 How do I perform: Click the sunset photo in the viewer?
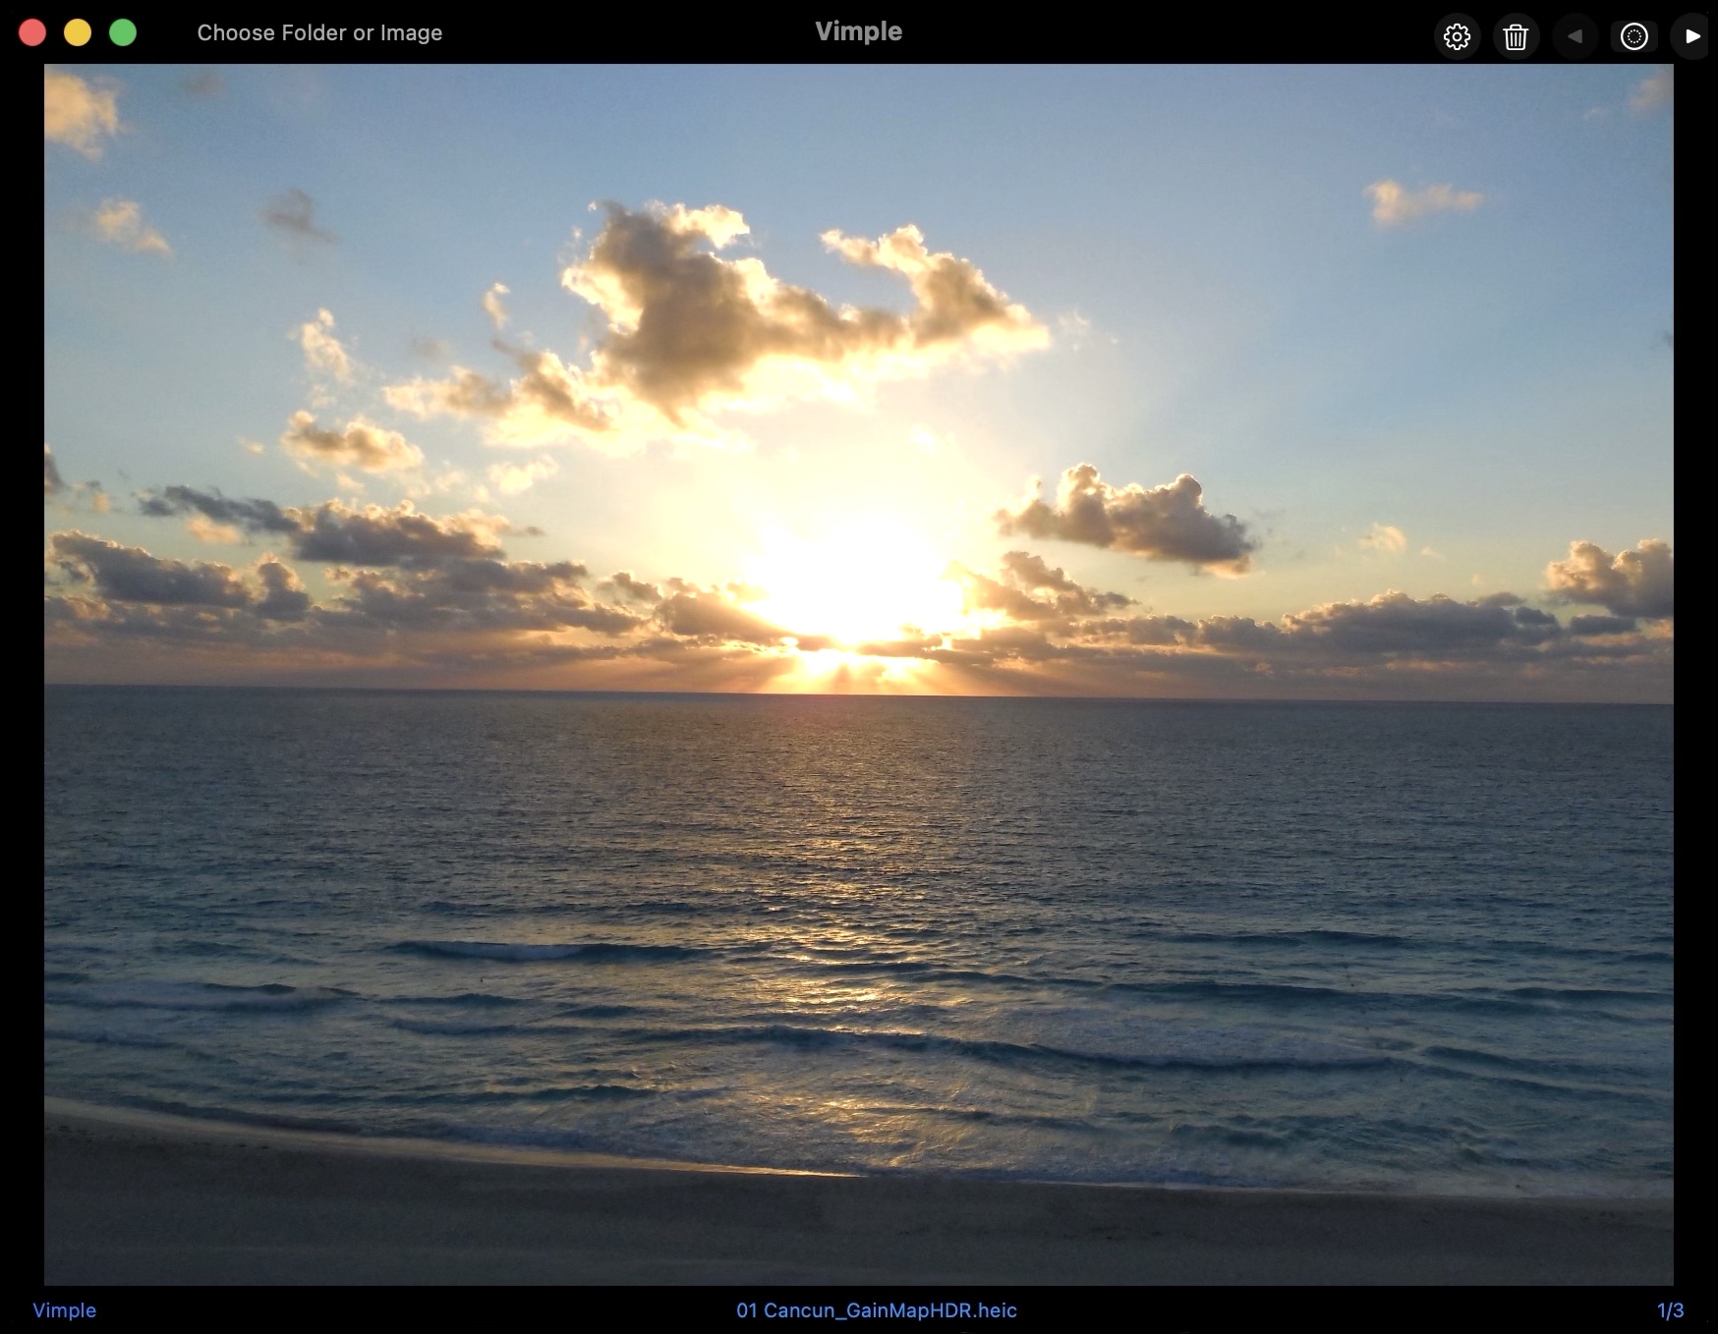point(857,678)
